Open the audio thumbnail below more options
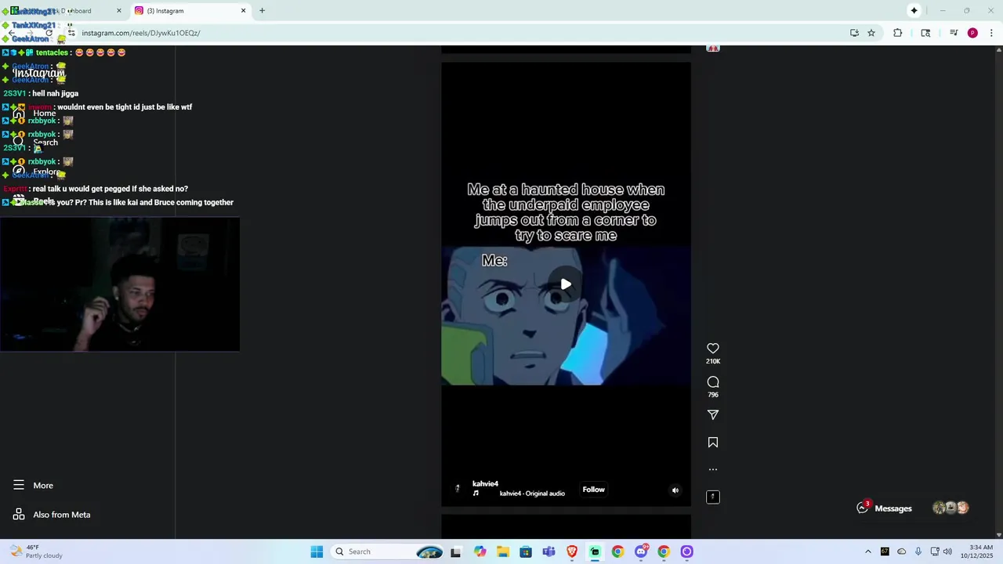This screenshot has width=1003, height=564. [x=713, y=497]
